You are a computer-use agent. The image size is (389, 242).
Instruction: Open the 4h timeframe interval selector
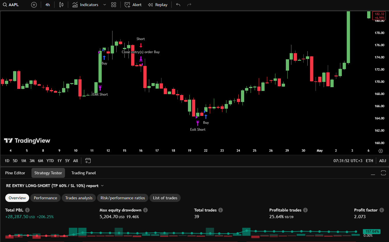point(47,5)
